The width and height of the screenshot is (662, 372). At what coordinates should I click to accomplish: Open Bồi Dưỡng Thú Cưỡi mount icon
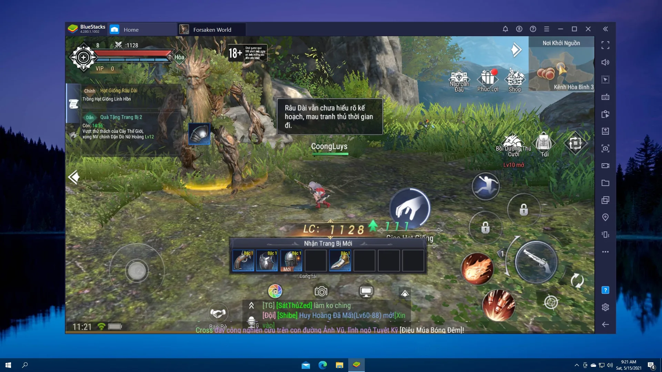click(x=513, y=145)
